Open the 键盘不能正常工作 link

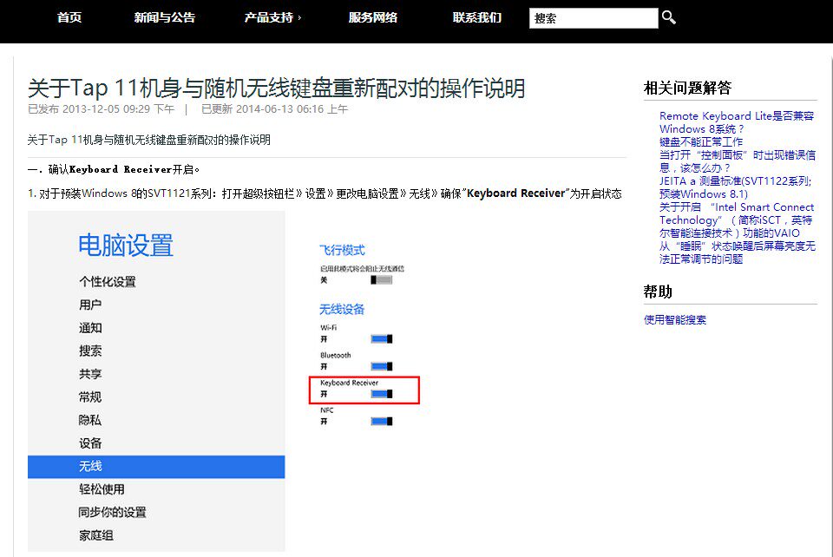(x=701, y=141)
